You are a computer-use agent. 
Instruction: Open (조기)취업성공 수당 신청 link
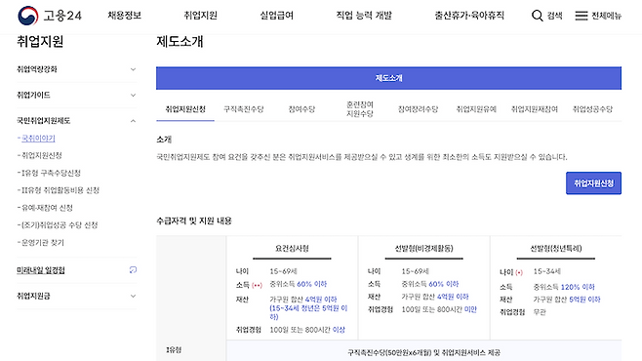[60, 225]
